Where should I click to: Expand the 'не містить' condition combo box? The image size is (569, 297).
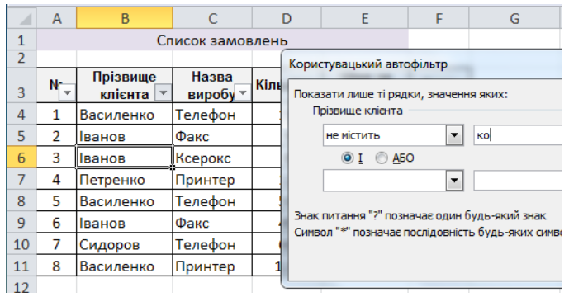click(x=454, y=135)
